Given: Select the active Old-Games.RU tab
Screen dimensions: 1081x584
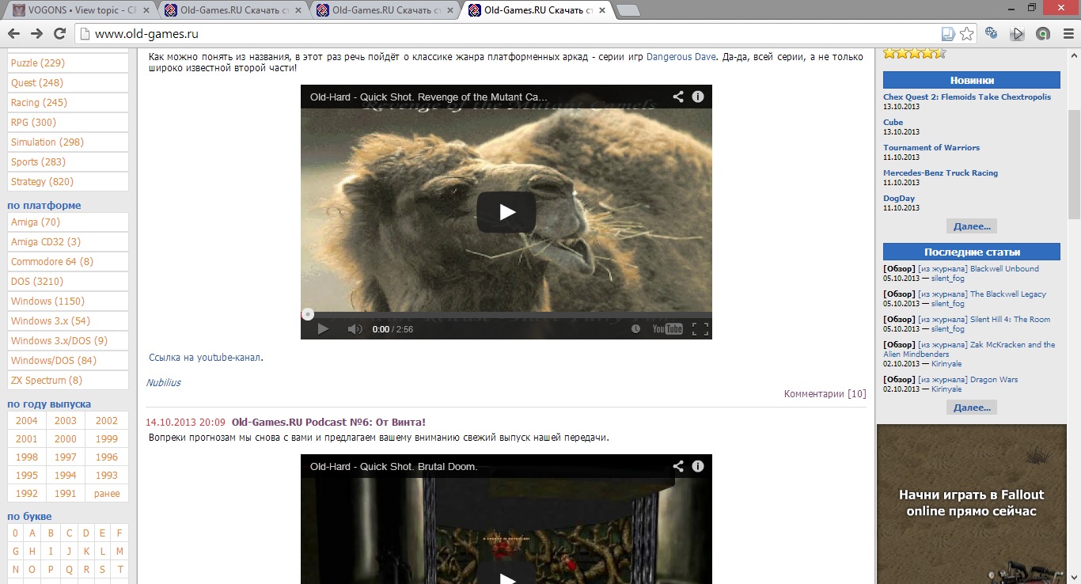Looking at the screenshot, I should point(535,10).
